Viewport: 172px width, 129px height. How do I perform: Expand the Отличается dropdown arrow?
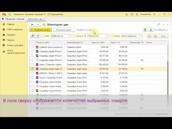107,36
